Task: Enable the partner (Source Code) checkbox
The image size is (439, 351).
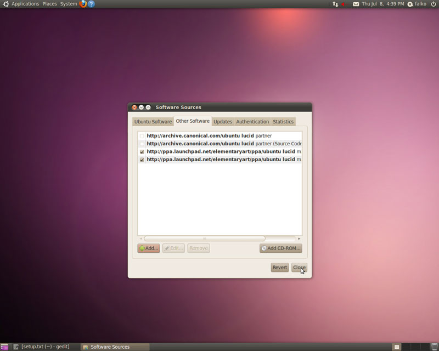Action: click(x=142, y=144)
